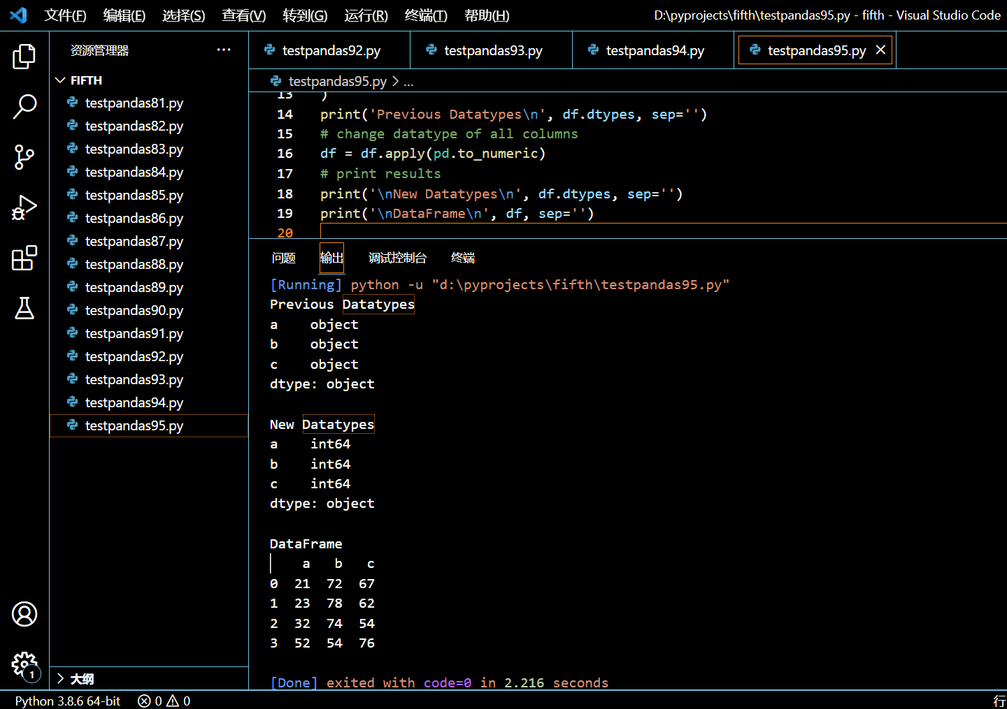The height and width of the screenshot is (709, 1007).
Task: Open the Search view in activity bar
Action: click(24, 107)
